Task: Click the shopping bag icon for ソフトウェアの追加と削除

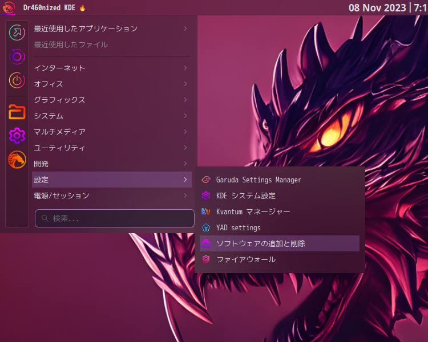Action: 206,243
